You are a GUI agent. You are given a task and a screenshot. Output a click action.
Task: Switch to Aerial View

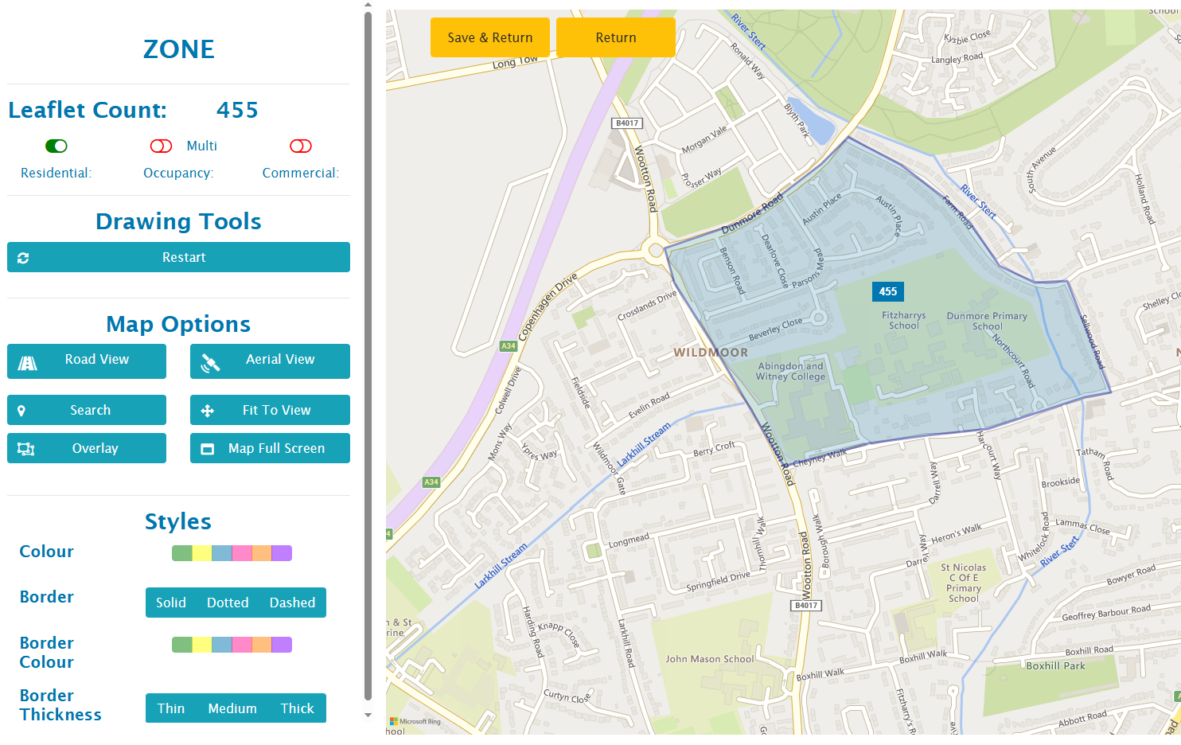click(x=269, y=361)
